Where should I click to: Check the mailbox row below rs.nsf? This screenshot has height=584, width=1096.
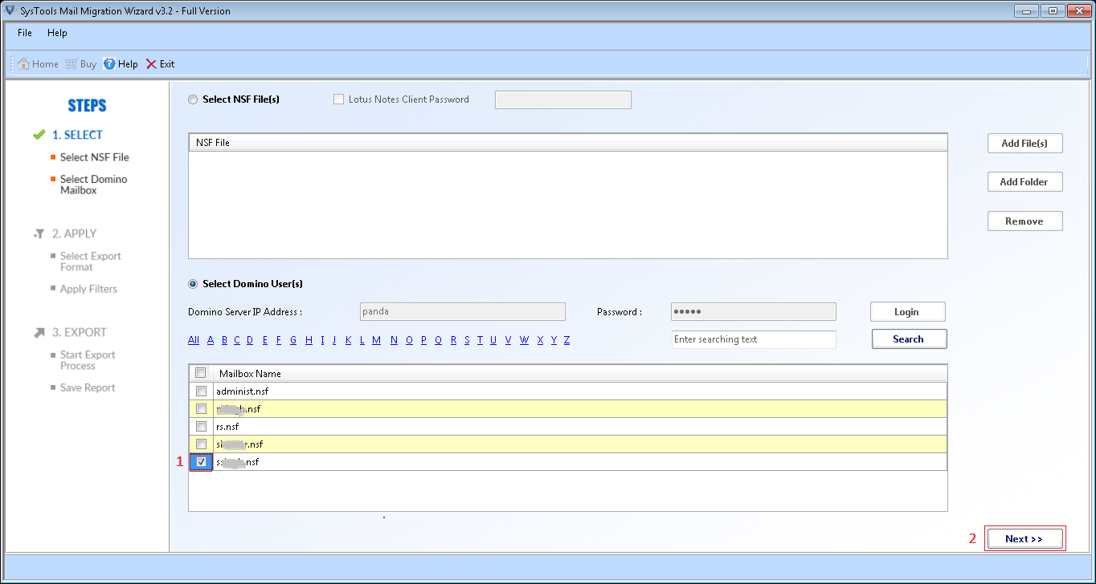point(201,444)
